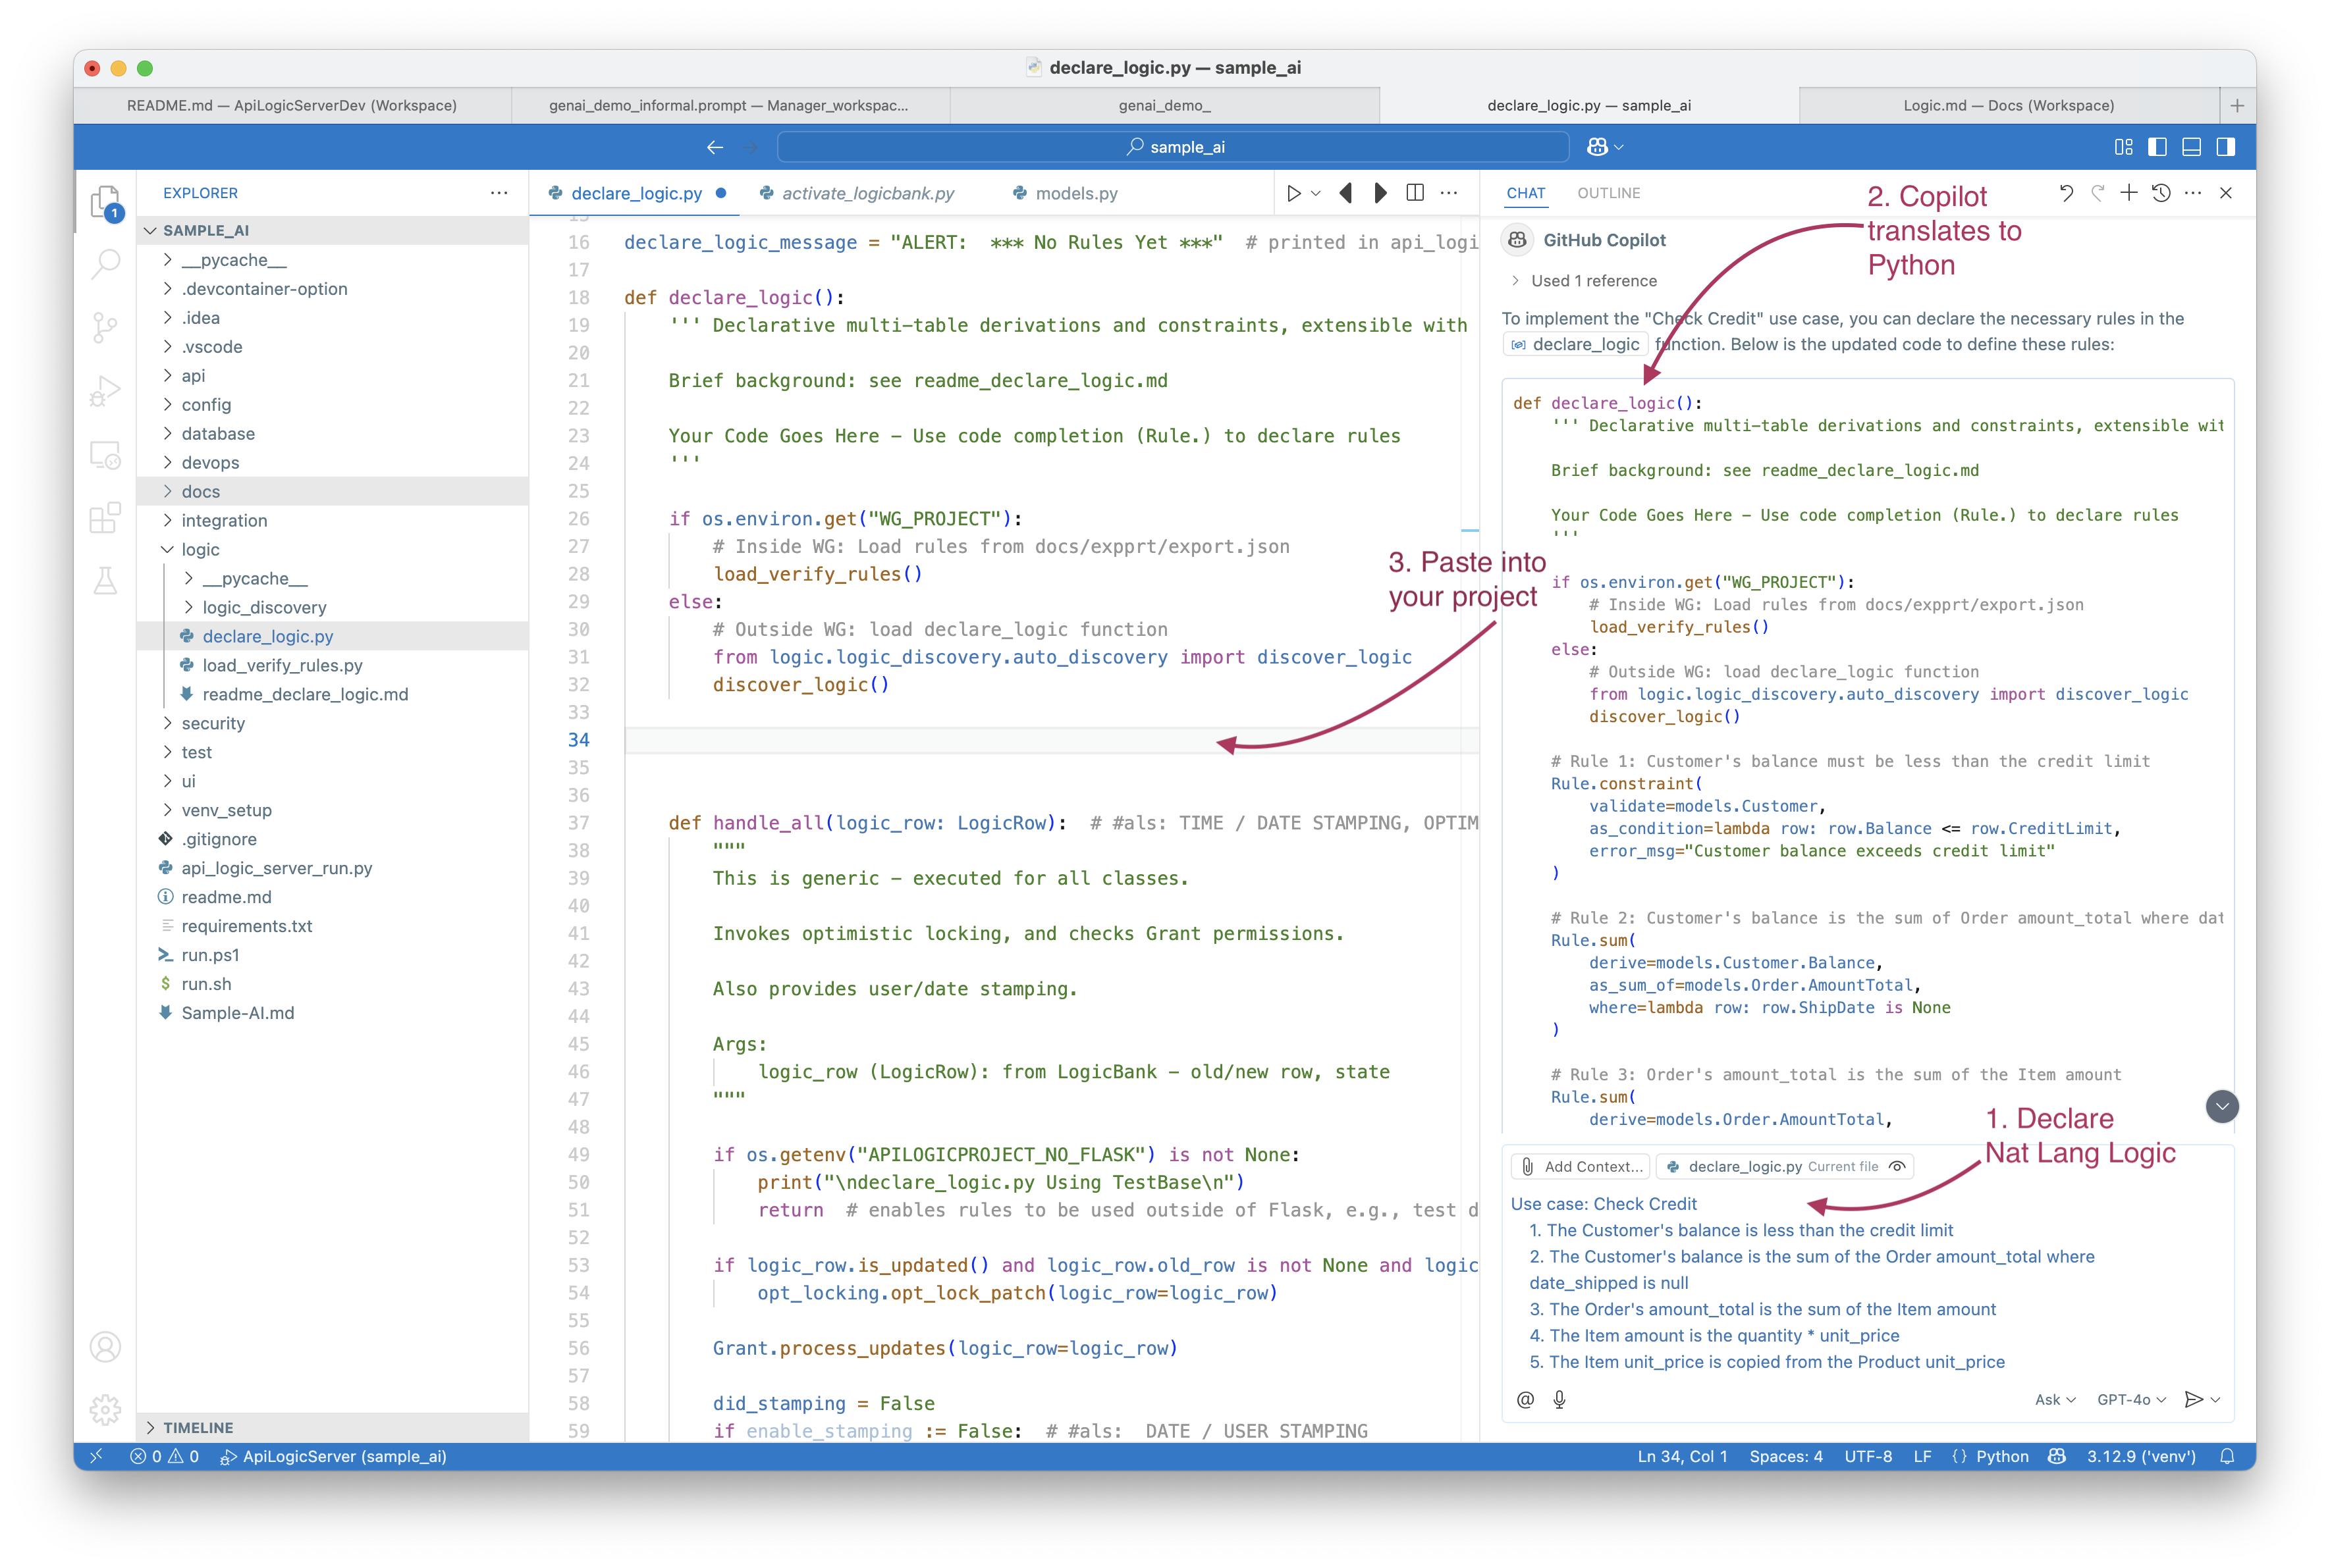The image size is (2330, 1568).
Task: Split the editor to the right
Action: [1415, 193]
